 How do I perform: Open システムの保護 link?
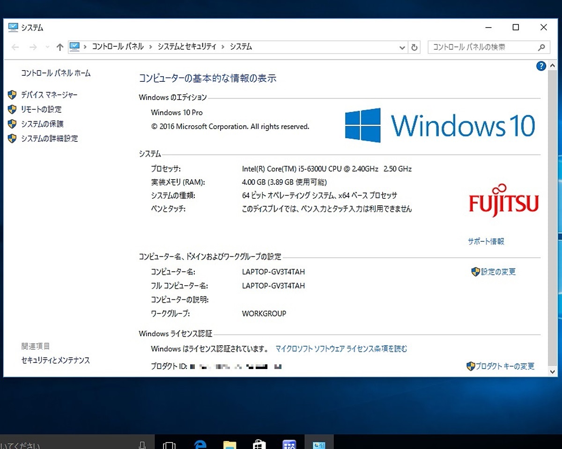click(42, 124)
